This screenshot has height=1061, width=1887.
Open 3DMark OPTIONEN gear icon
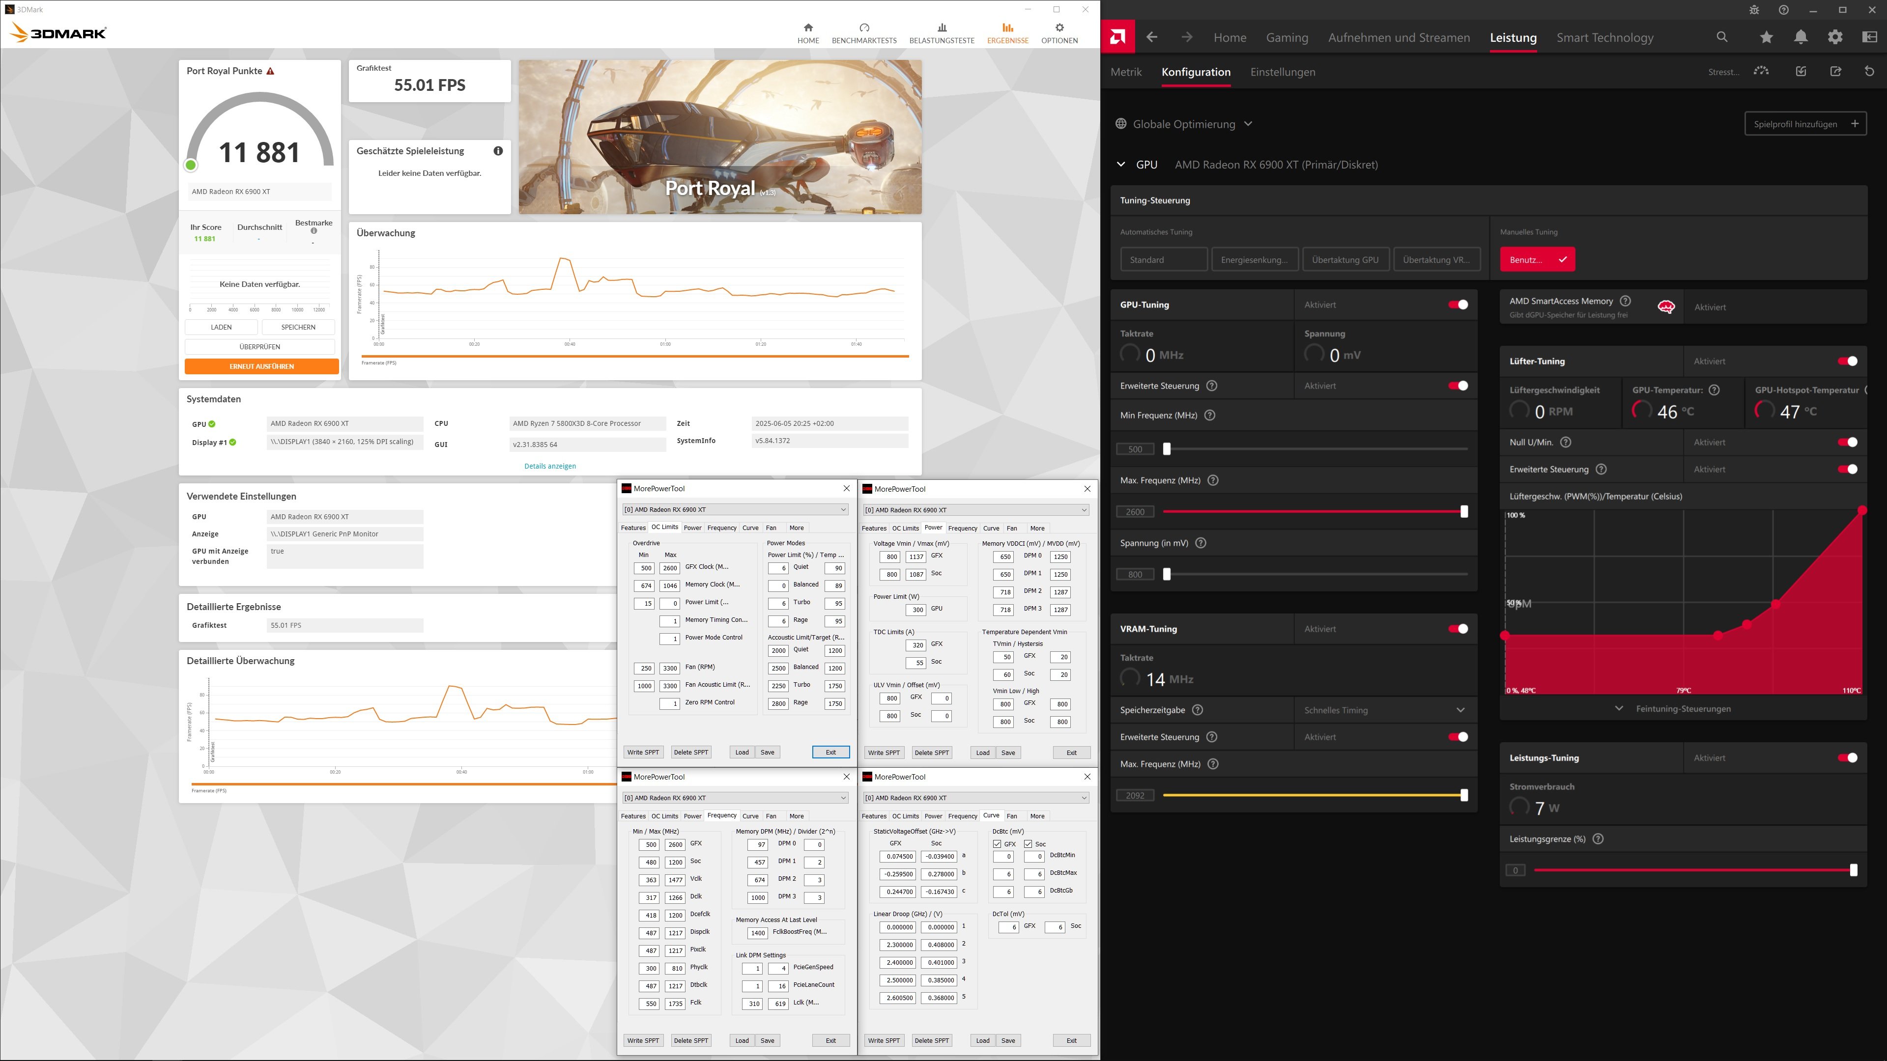click(1059, 28)
